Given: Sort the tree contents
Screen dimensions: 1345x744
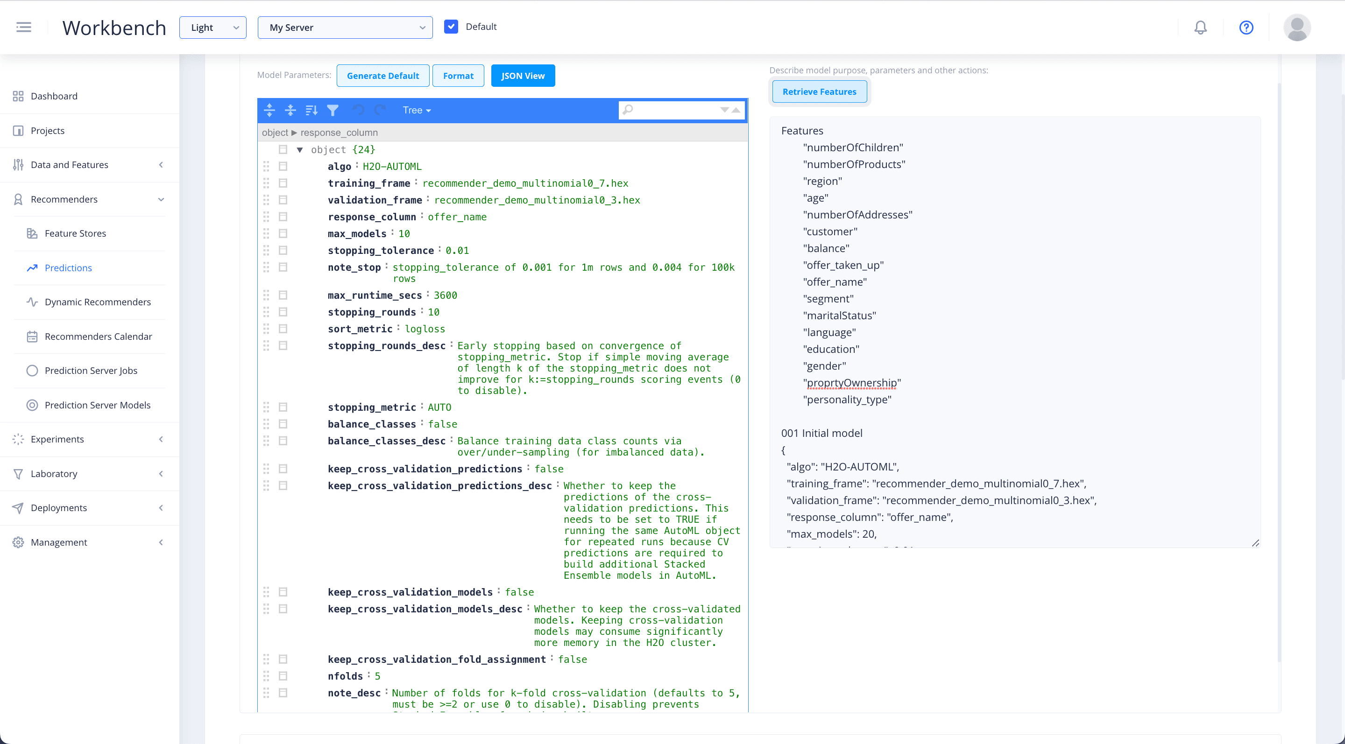Looking at the screenshot, I should click(311, 110).
